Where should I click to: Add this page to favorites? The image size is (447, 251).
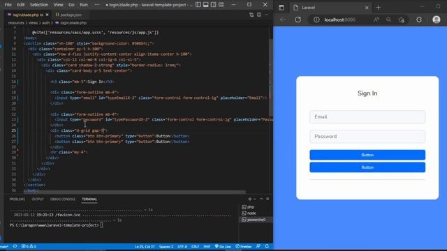point(402,20)
